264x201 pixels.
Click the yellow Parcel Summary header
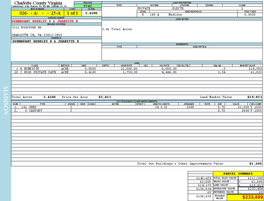click(238, 174)
